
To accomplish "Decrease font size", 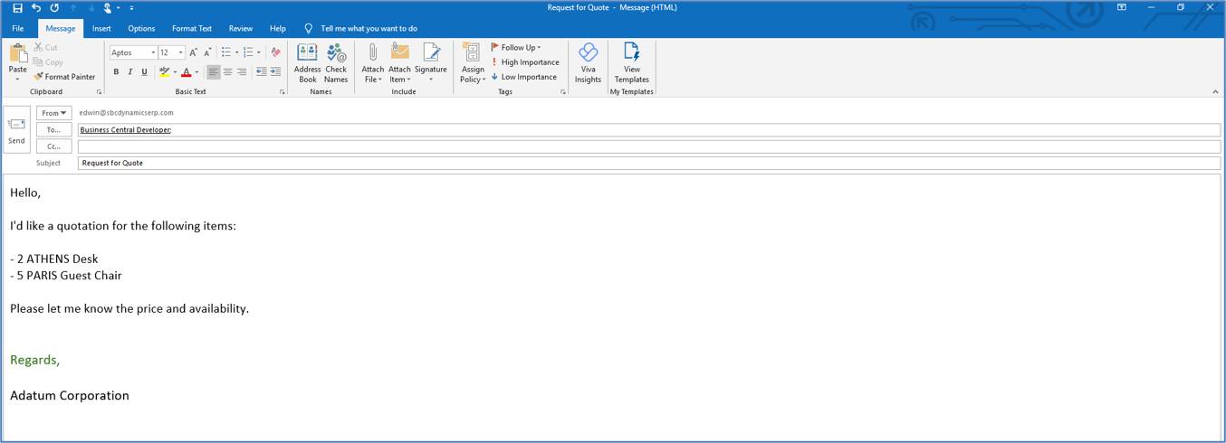I will 207,52.
